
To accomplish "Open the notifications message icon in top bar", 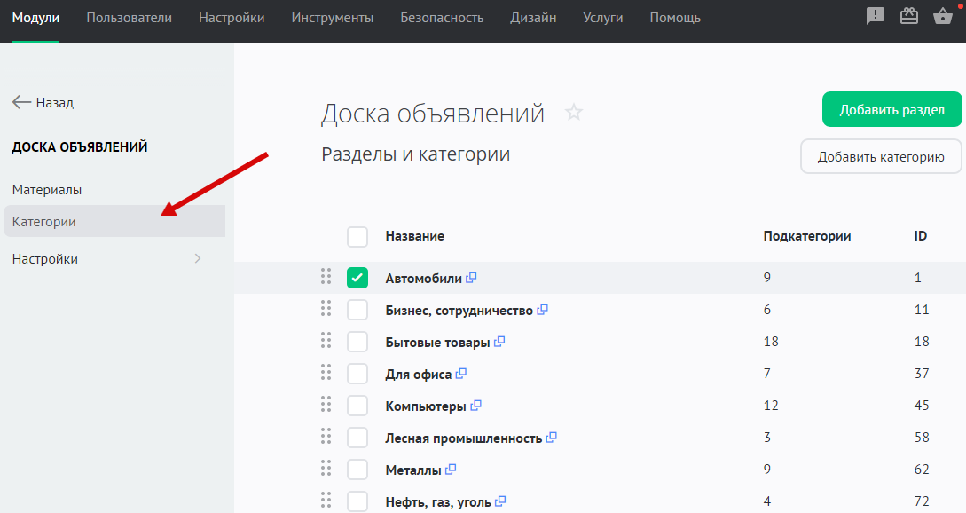I will click(x=876, y=16).
